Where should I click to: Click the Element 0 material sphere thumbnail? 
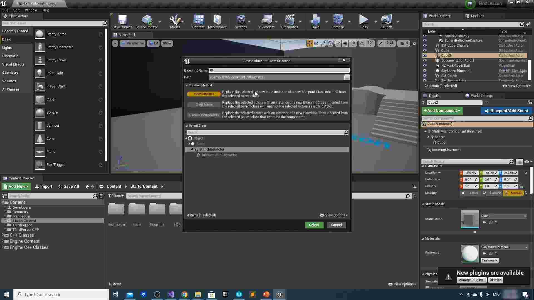coord(470,253)
